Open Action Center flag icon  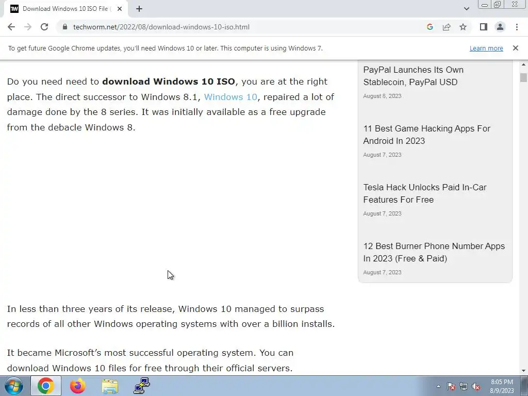coord(451,386)
